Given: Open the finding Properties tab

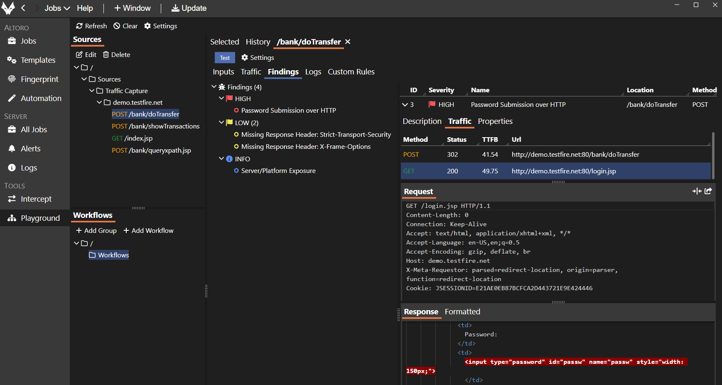Looking at the screenshot, I should (x=495, y=121).
